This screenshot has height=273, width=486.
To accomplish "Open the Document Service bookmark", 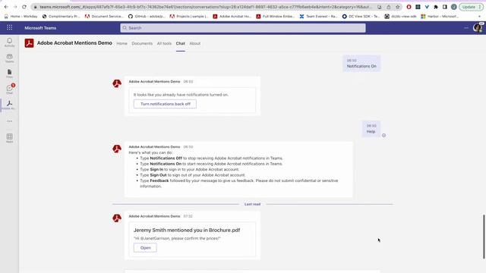I will click(104, 17).
